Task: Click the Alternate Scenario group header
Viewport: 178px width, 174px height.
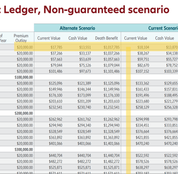Action: pos(77,28)
